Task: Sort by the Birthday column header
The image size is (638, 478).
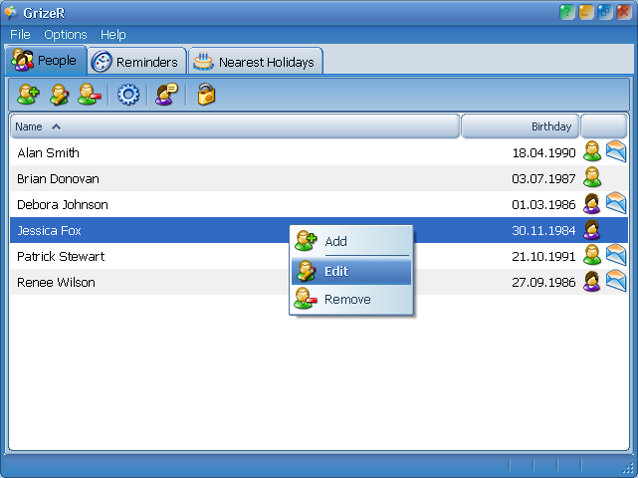Action: pos(520,126)
